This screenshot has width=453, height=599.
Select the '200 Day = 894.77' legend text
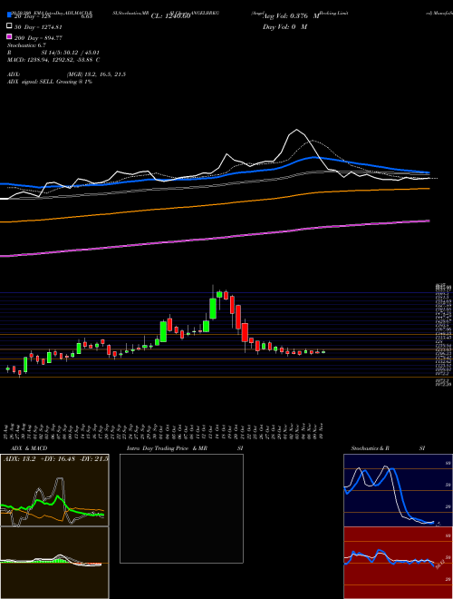click(x=37, y=38)
